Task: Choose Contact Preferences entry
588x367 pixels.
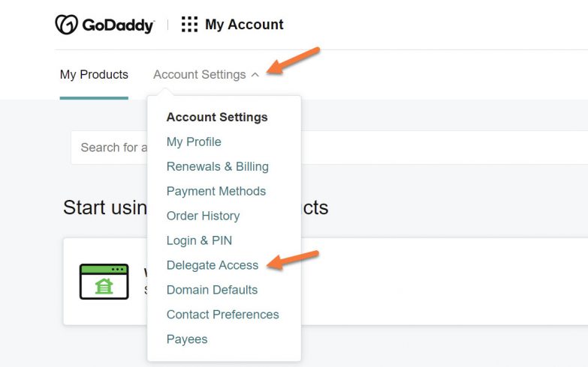Action: pos(222,315)
